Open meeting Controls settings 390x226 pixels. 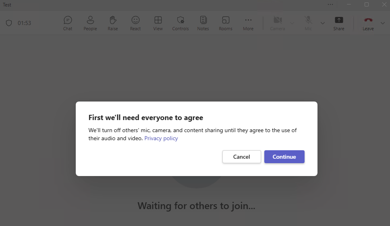click(180, 23)
